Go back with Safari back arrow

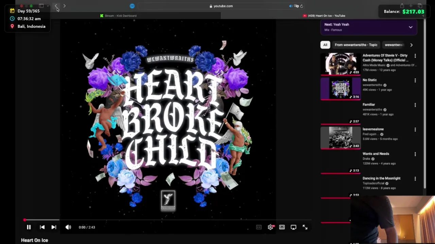pyautogui.click(x=56, y=6)
